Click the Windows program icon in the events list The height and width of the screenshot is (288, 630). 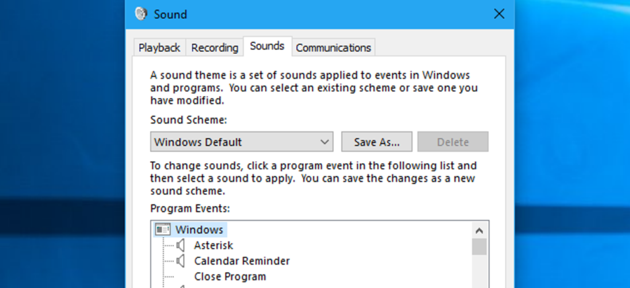163,230
